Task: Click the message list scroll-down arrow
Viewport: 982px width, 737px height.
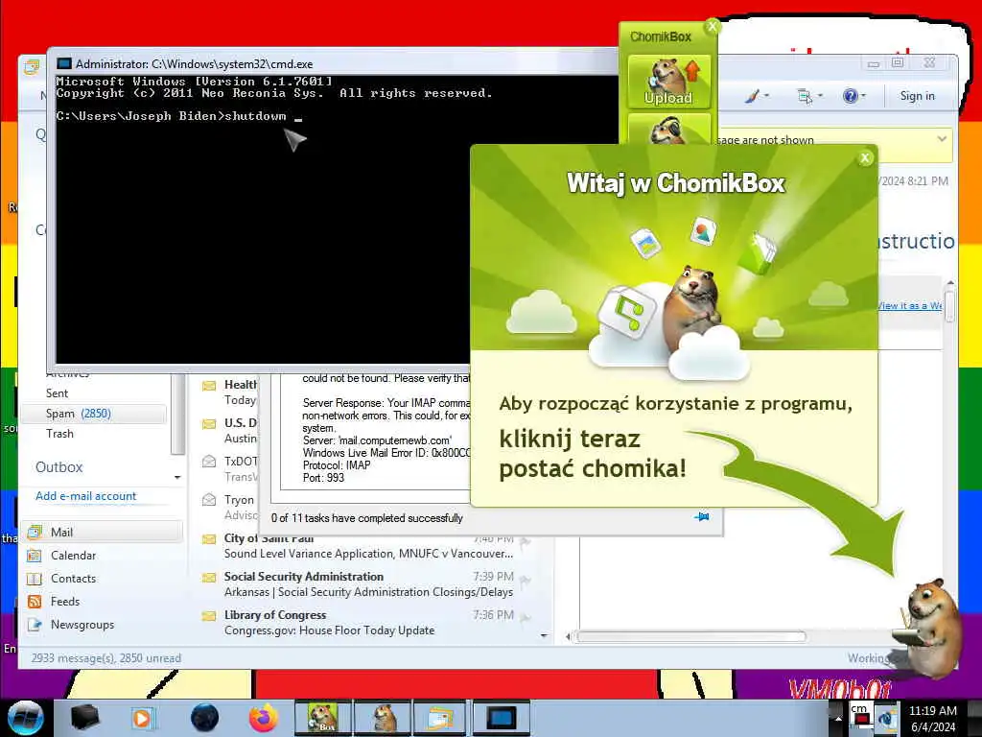Action: [544, 635]
